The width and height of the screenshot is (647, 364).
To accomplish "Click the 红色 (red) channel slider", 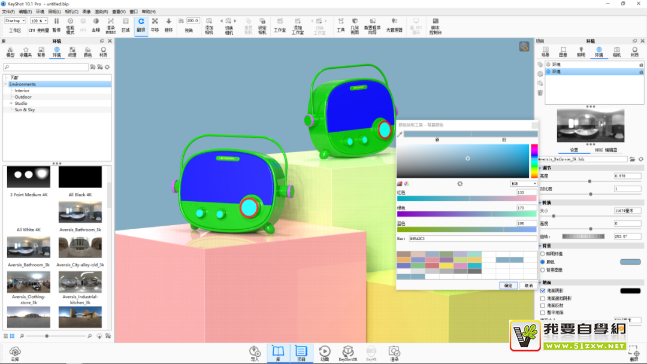I will click(x=467, y=198).
